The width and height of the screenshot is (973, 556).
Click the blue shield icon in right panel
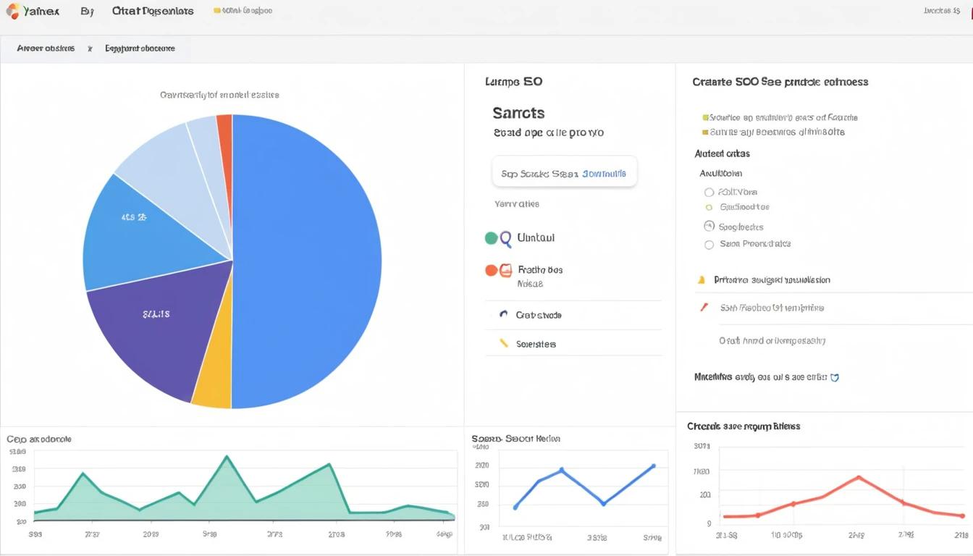click(x=835, y=377)
